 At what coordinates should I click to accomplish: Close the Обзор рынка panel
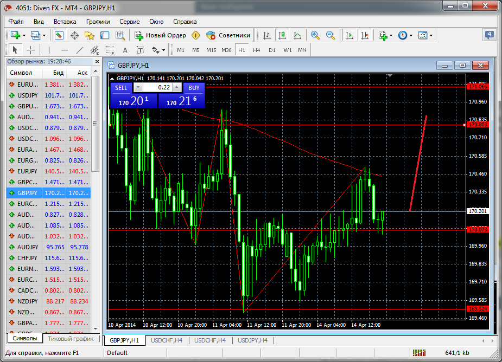[97, 61]
